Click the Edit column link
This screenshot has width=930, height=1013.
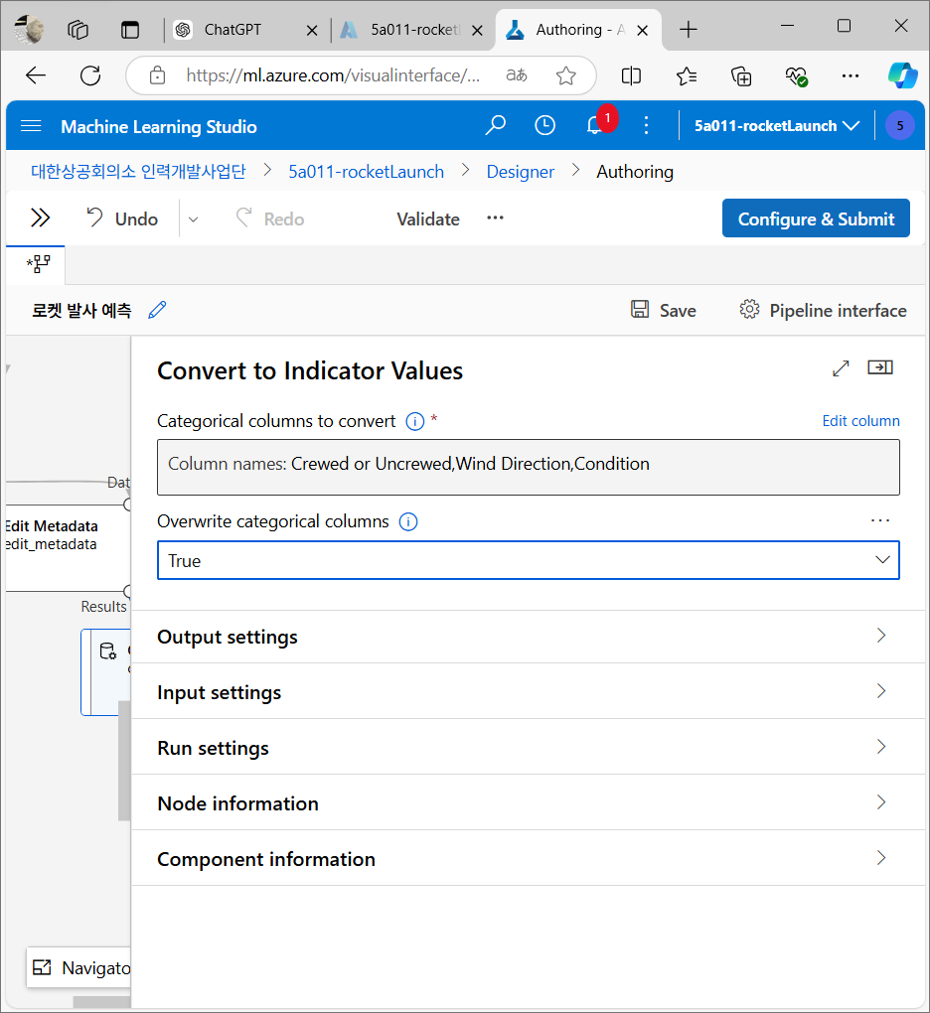860,421
